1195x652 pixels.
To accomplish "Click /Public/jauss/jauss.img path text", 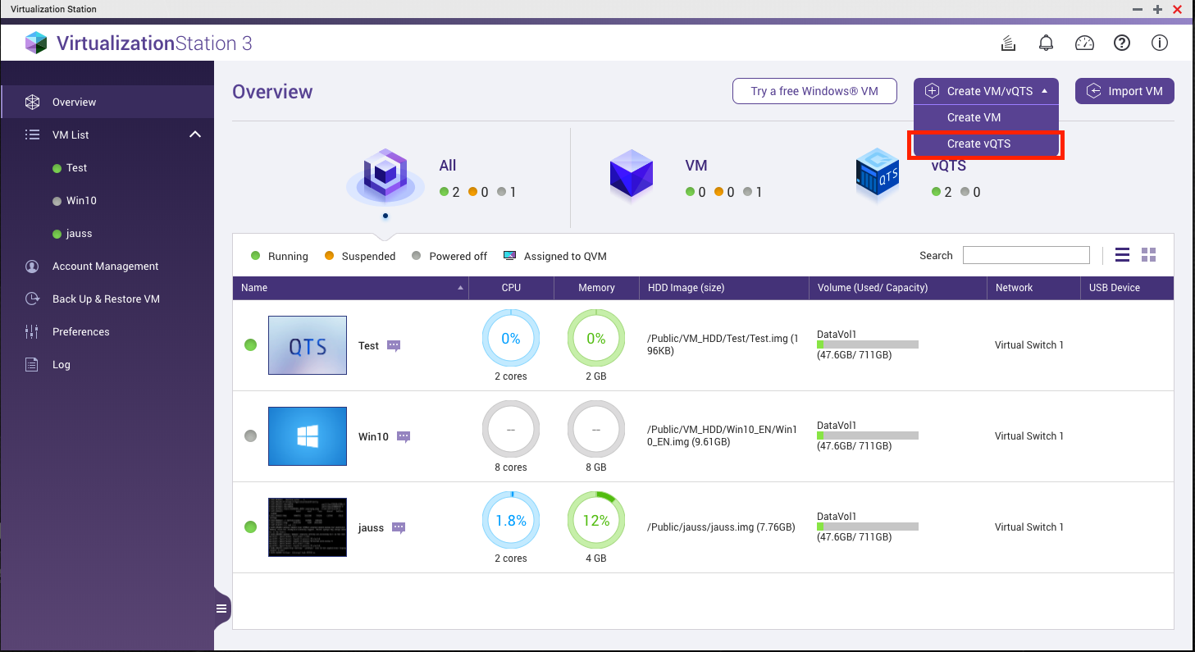I will tap(721, 527).
